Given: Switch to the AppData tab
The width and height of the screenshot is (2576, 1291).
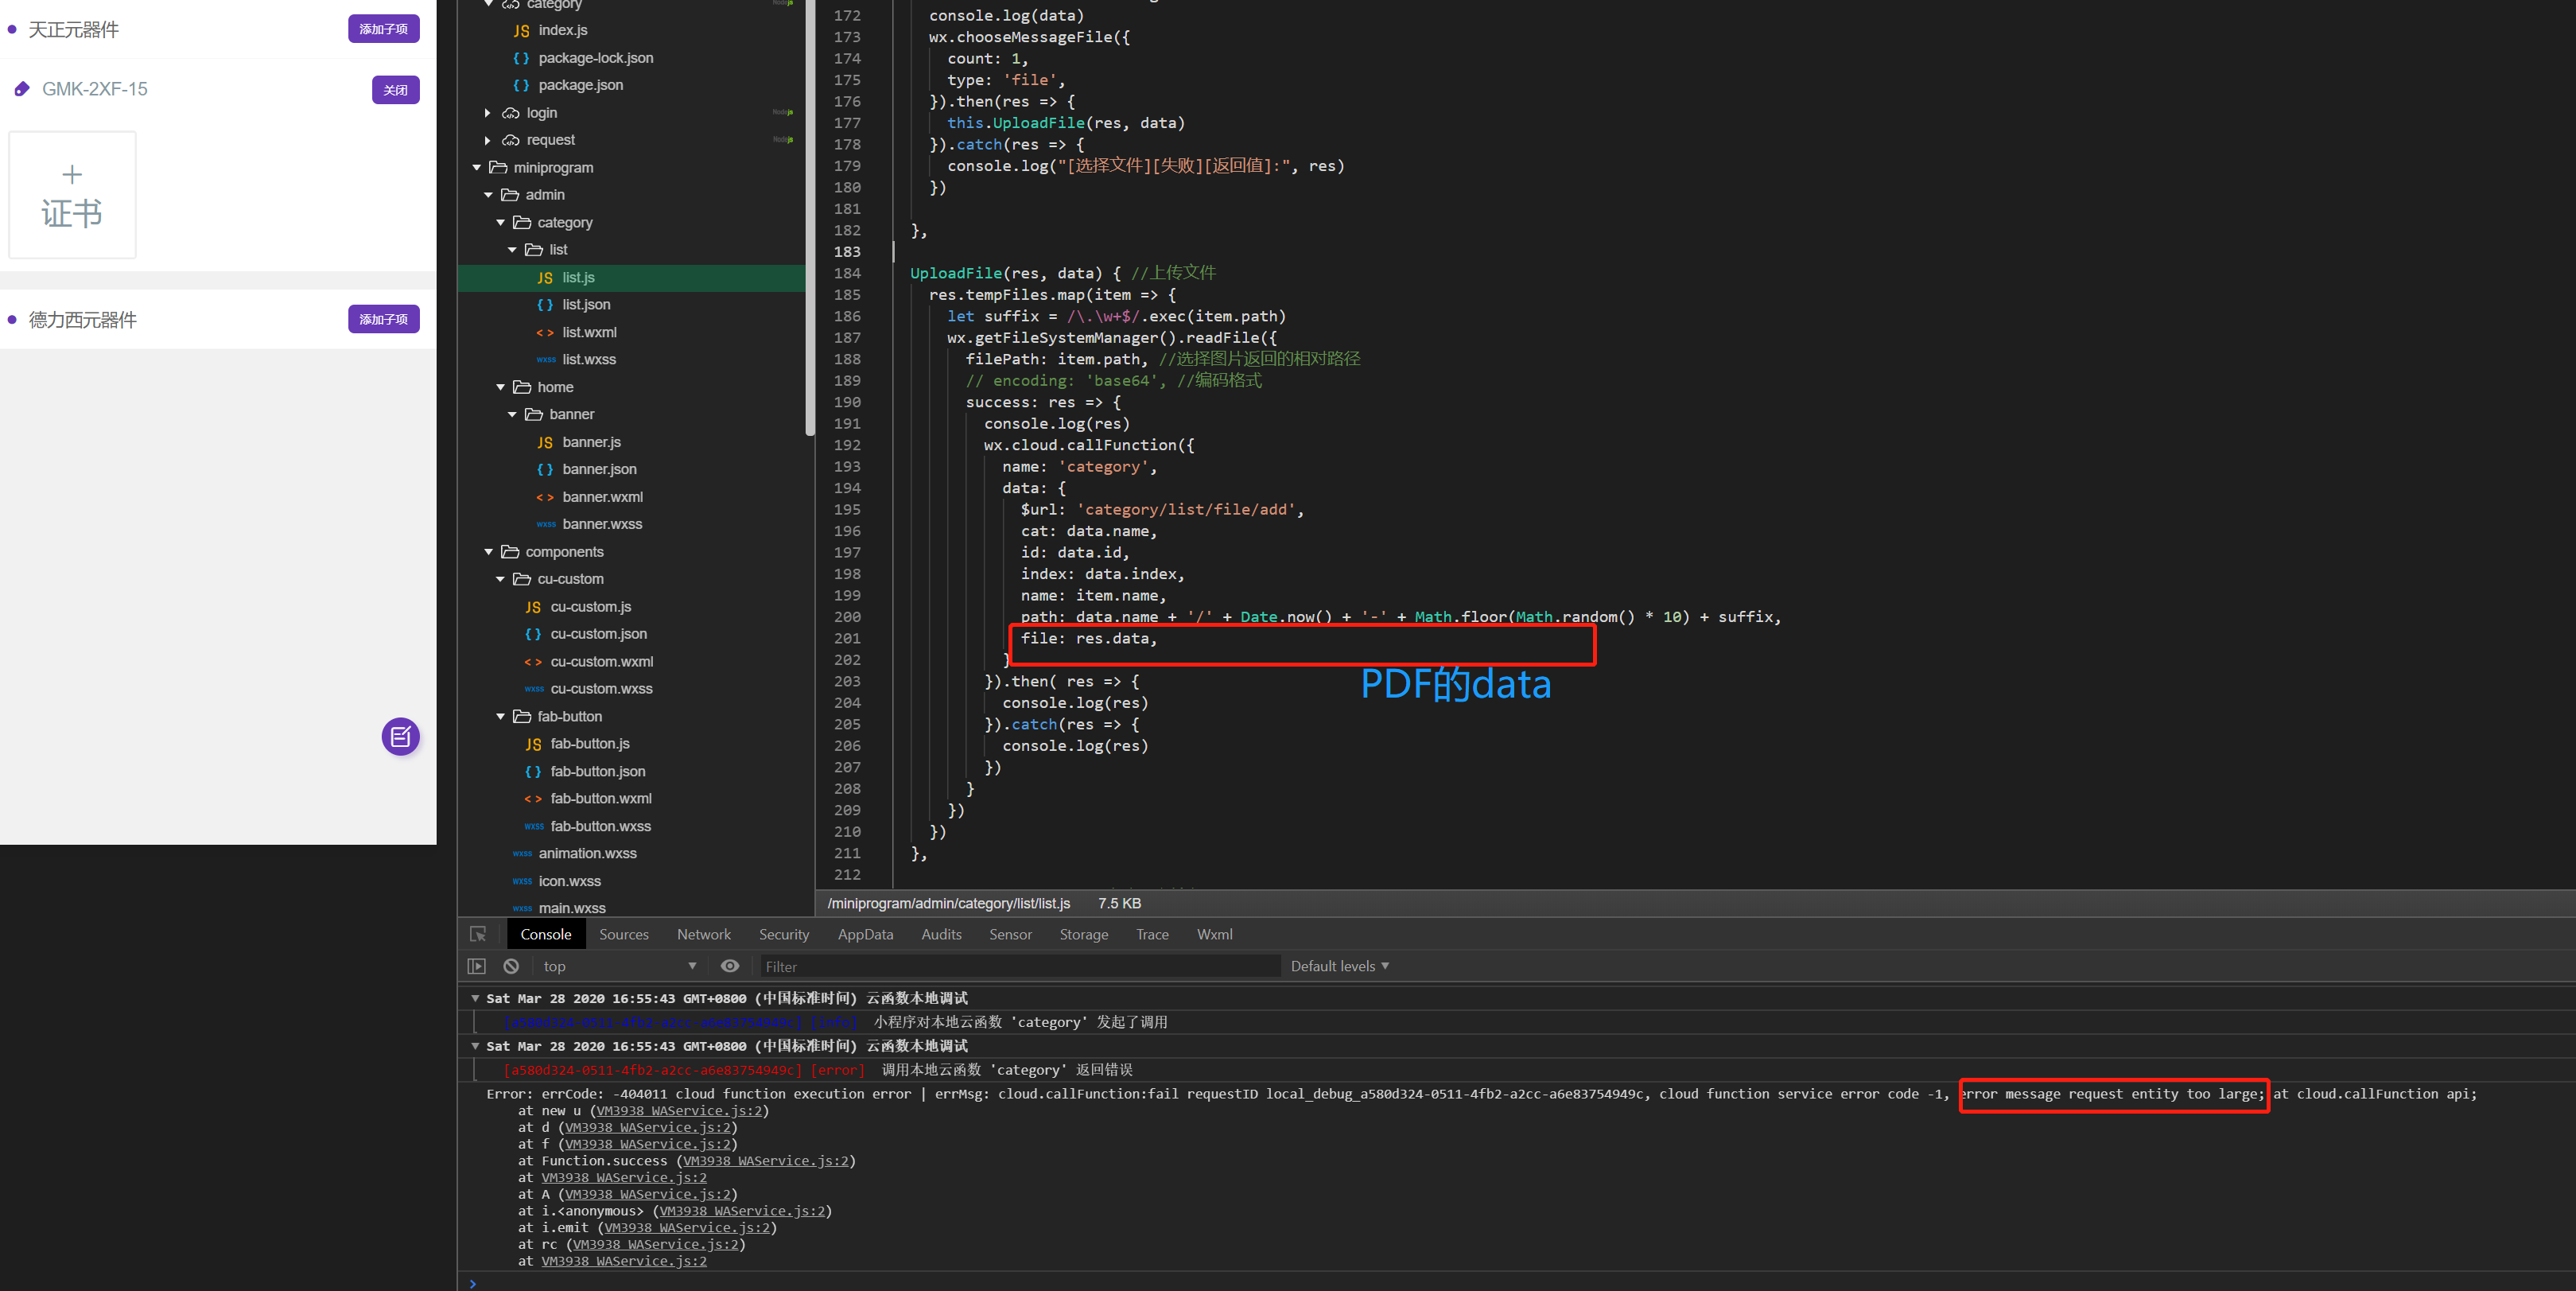Looking at the screenshot, I should [865, 934].
